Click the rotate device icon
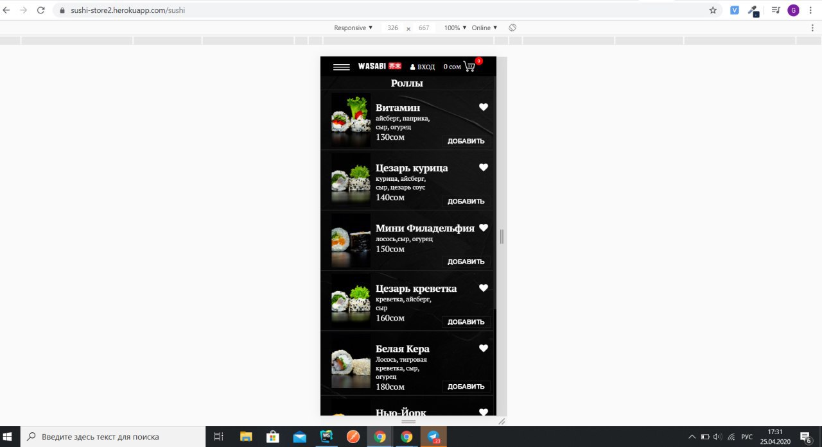The image size is (822, 447). [x=512, y=28]
